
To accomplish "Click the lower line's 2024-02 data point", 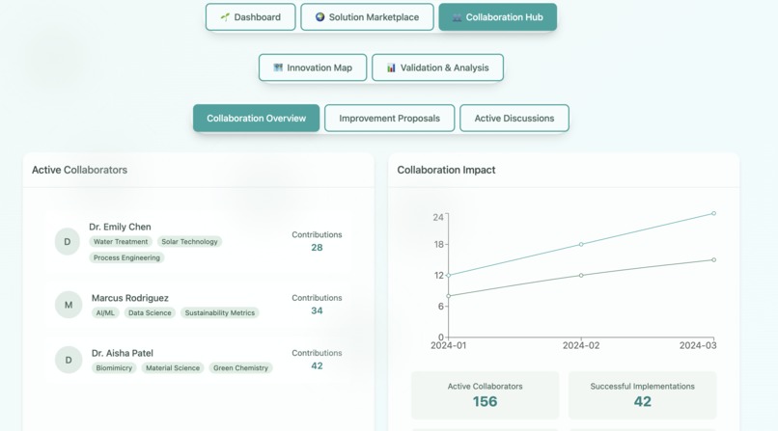I will (x=581, y=276).
